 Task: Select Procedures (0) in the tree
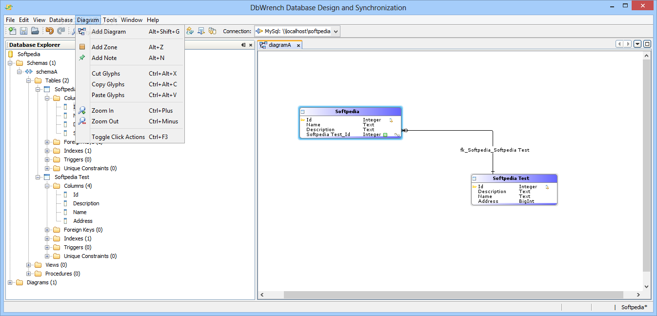[x=62, y=274]
